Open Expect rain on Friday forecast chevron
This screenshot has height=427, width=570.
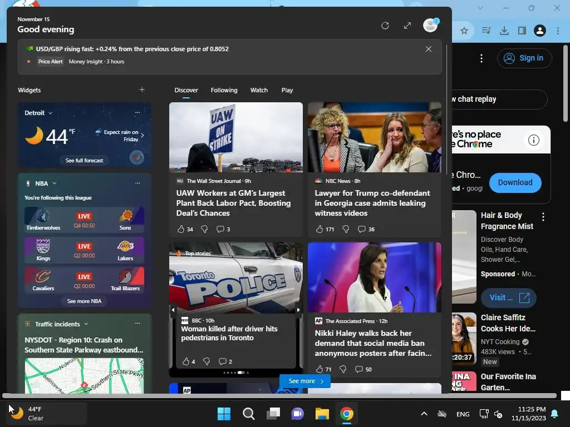pyautogui.click(x=142, y=136)
